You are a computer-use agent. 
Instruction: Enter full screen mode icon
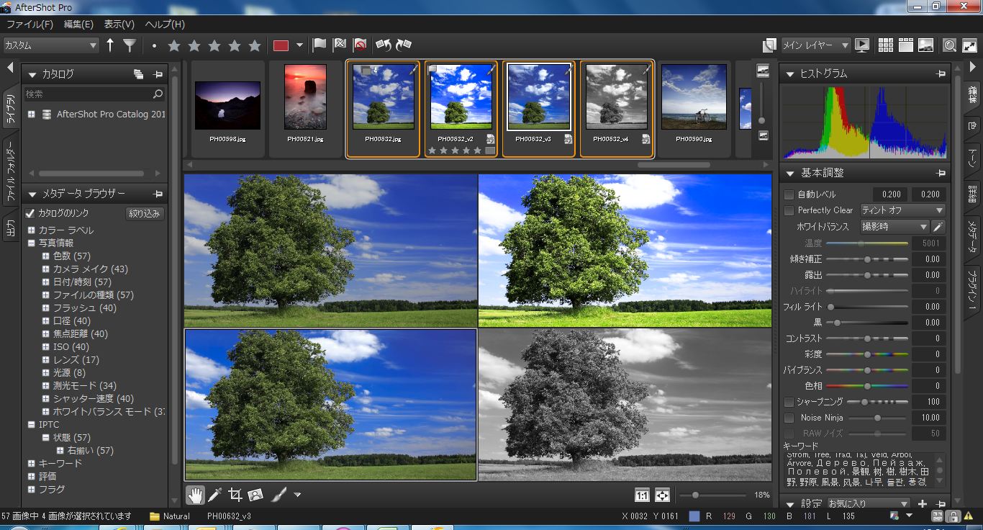tap(970, 45)
